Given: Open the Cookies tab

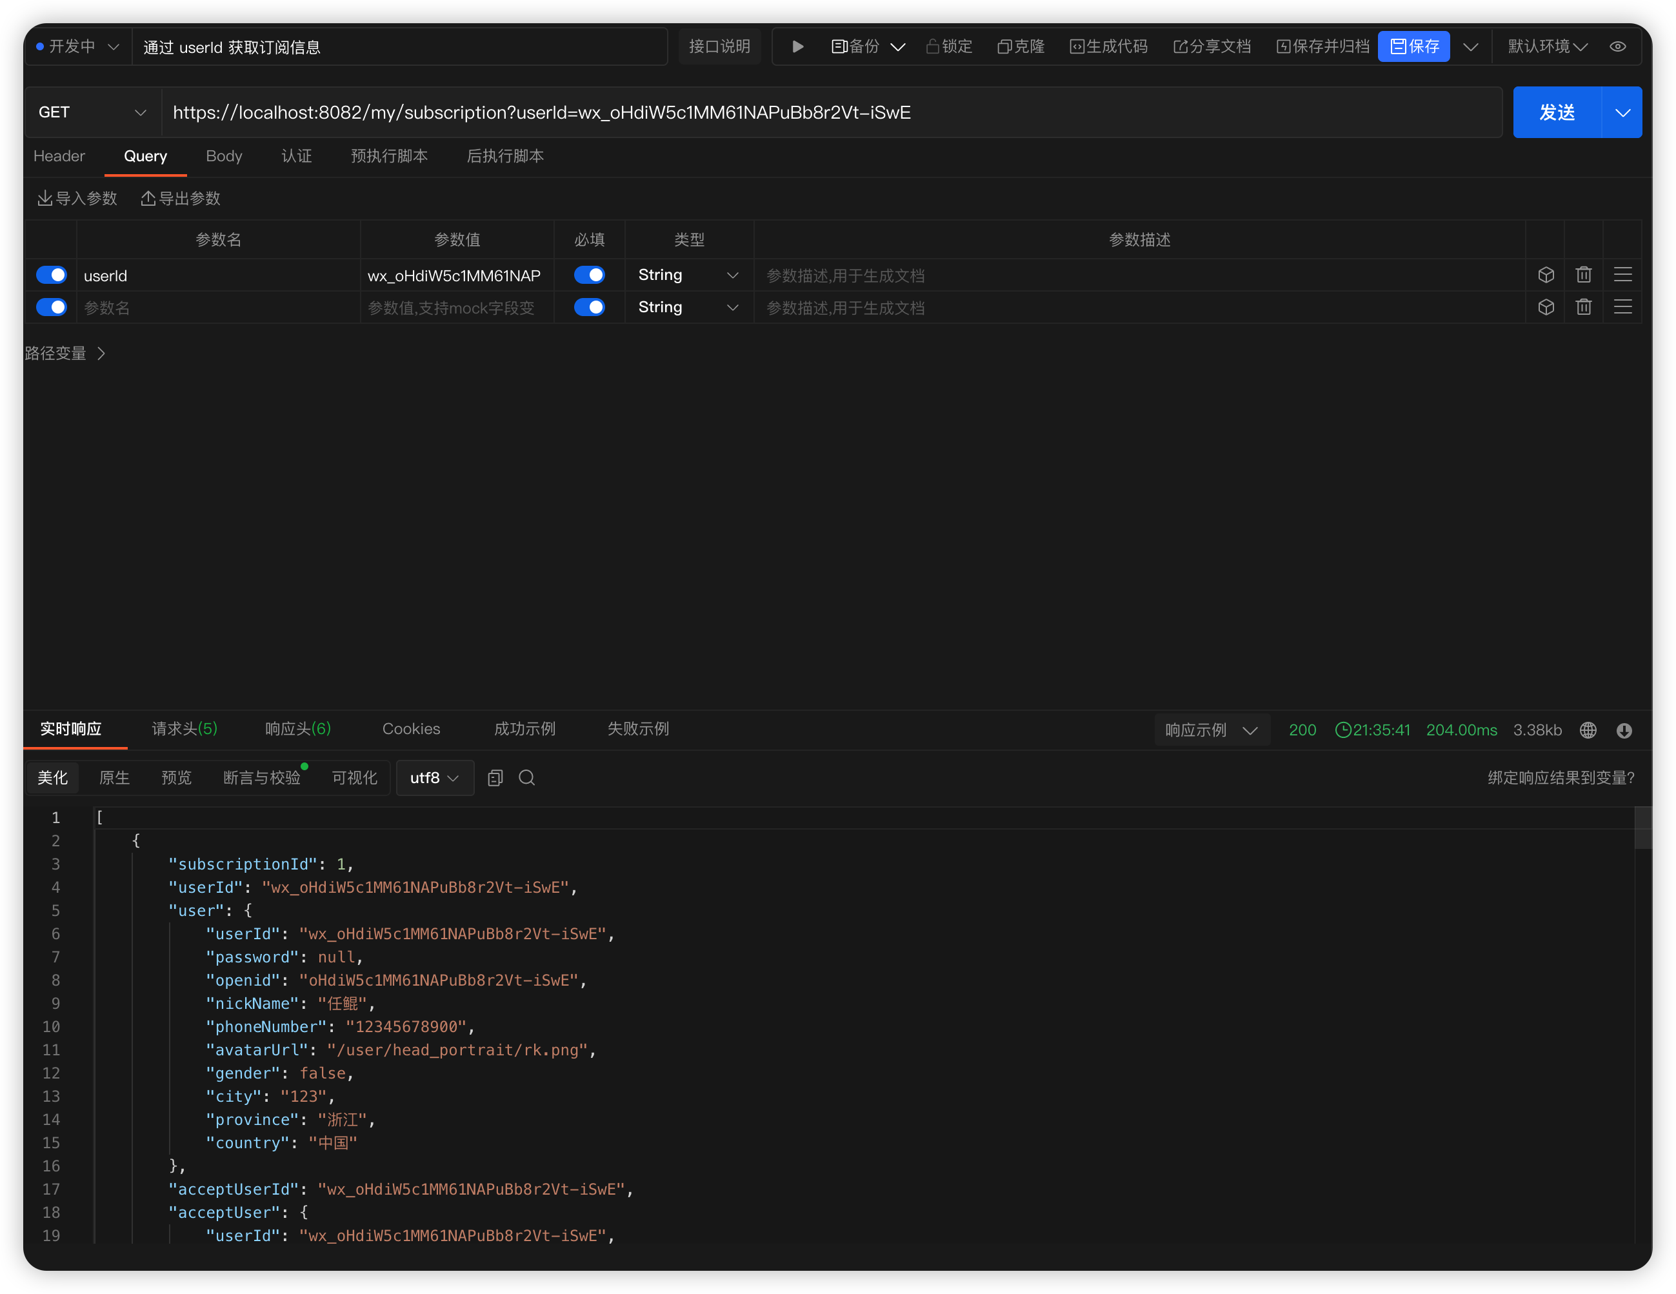Looking at the screenshot, I should 412,728.
